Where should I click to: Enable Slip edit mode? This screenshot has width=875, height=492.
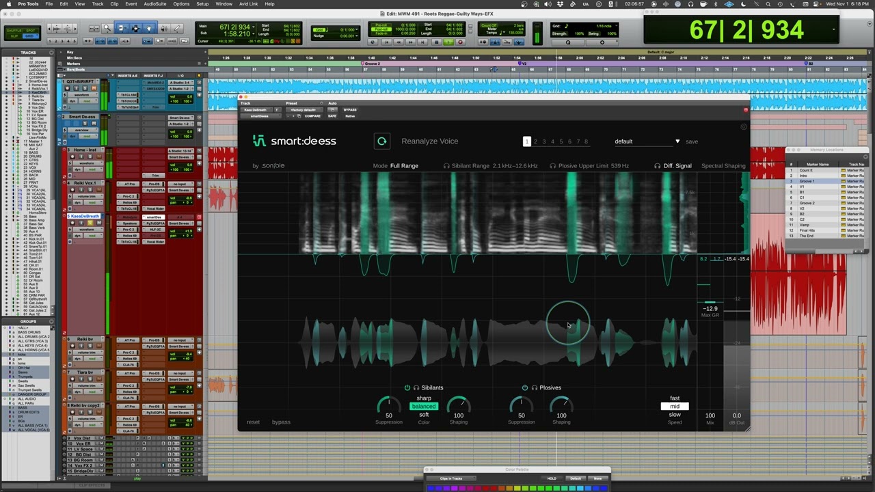[x=13, y=36]
